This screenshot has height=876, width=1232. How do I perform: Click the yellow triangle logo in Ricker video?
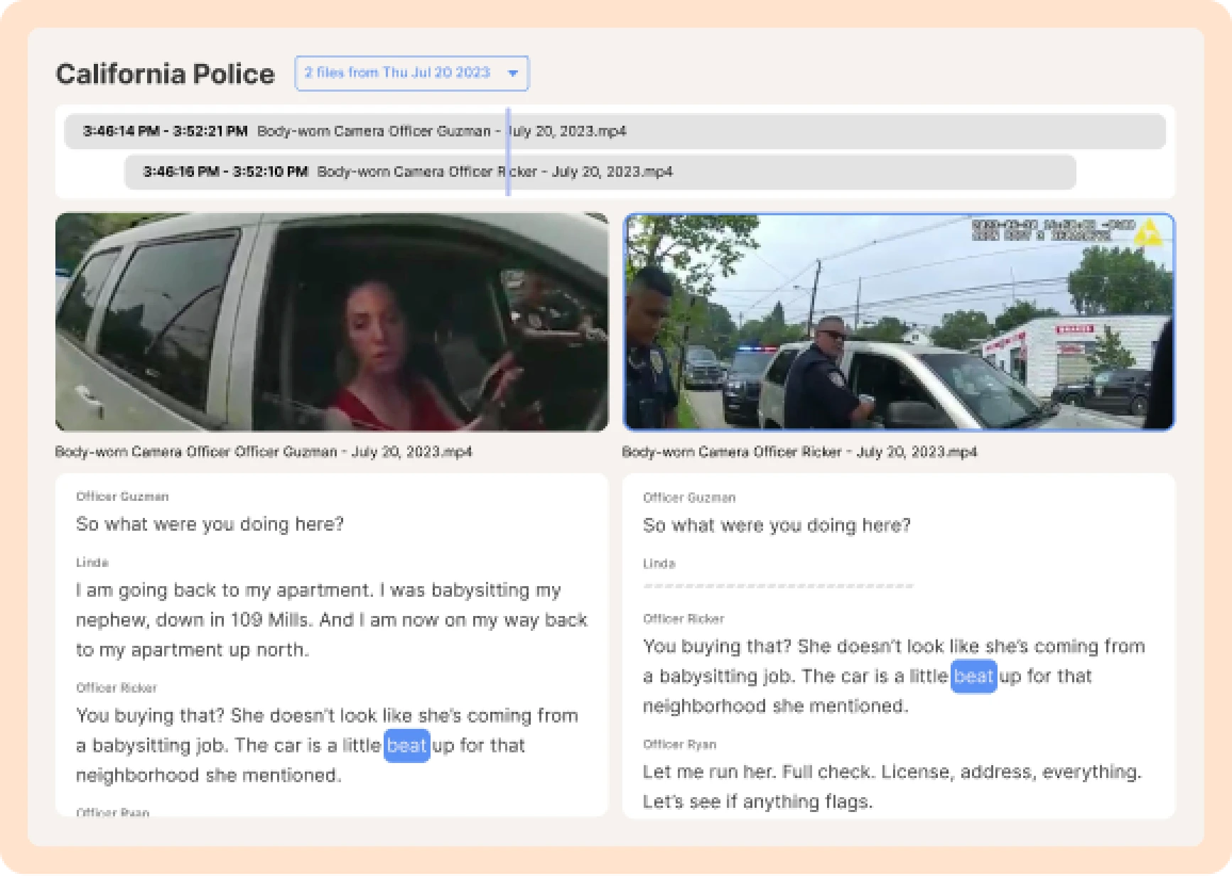point(1147,233)
